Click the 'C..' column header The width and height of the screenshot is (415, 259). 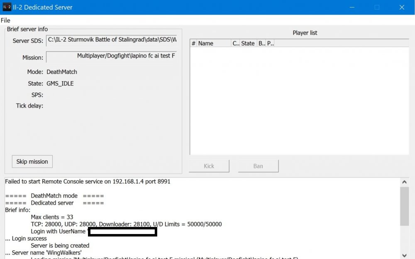(235, 43)
